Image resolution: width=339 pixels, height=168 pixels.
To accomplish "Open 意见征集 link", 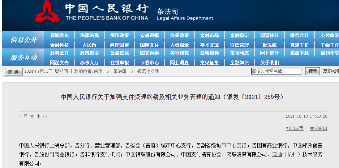I will pyautogui.click(x=210, y=63).
